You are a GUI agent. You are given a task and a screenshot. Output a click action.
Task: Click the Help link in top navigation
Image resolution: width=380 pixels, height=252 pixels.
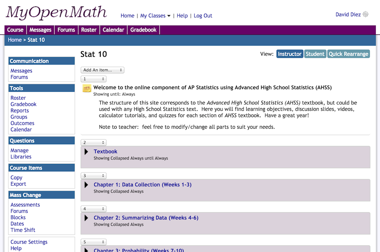(182, 16)
